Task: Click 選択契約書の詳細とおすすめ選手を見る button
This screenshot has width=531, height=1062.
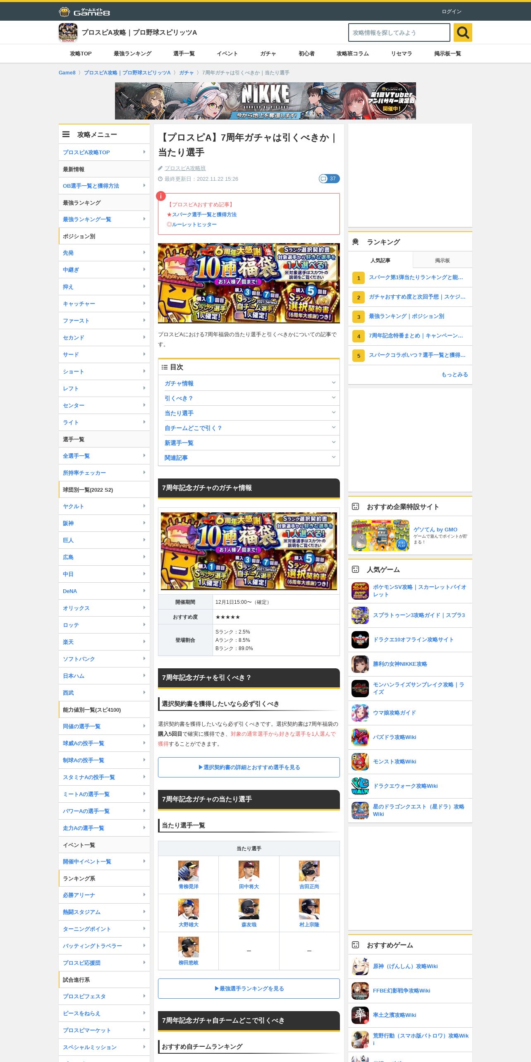Action: click(249, 767)
